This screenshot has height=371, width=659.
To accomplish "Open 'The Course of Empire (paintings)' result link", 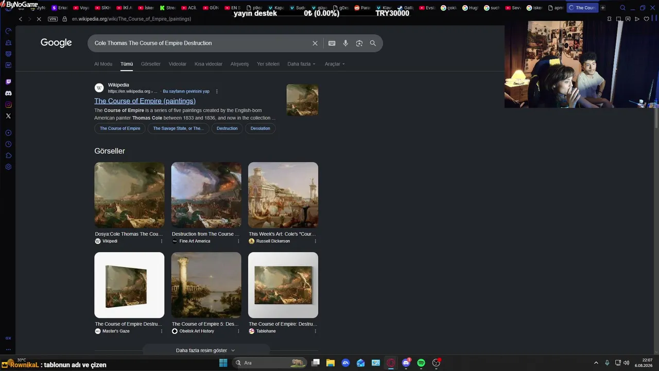I will coord(145,101).
